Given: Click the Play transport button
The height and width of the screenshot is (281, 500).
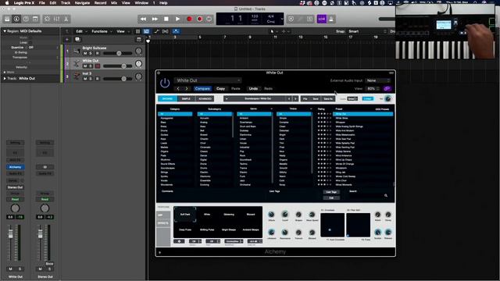Looking at the screenshot, I should pos(177,19).
